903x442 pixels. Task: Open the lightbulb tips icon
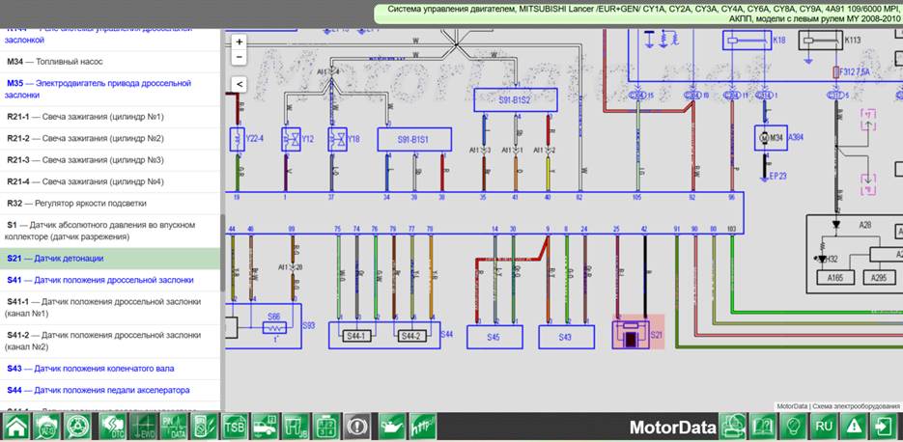click(794, 427)
